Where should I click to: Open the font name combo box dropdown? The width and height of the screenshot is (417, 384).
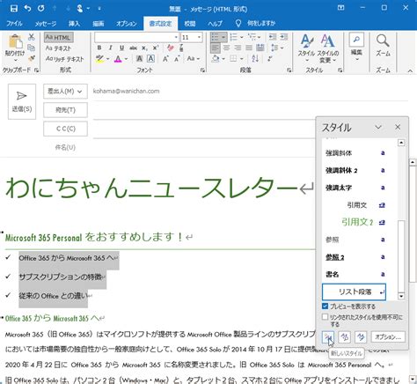(176, 37)
